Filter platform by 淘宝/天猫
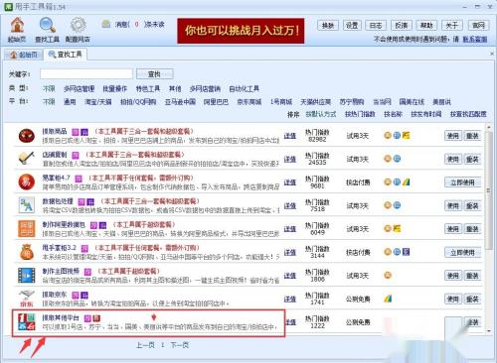 (98, 102)
